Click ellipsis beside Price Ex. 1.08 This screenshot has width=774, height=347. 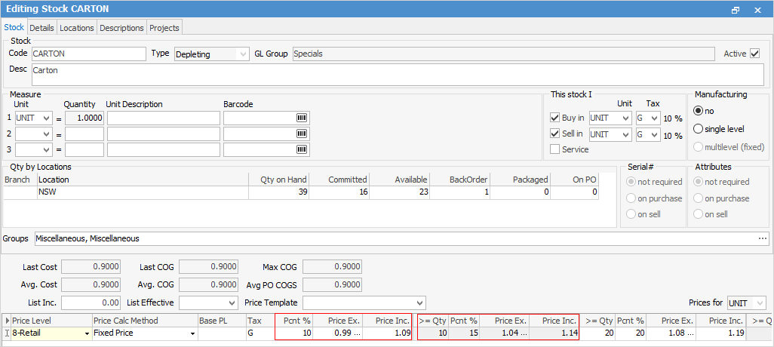(x=690, y=333)
